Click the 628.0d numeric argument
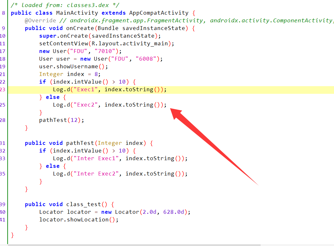The height and width of the screenshot is (246, 334). (x=175, y=212)
